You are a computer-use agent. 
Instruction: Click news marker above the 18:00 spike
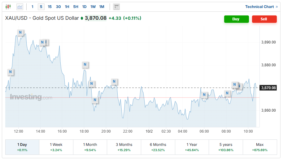85,65
